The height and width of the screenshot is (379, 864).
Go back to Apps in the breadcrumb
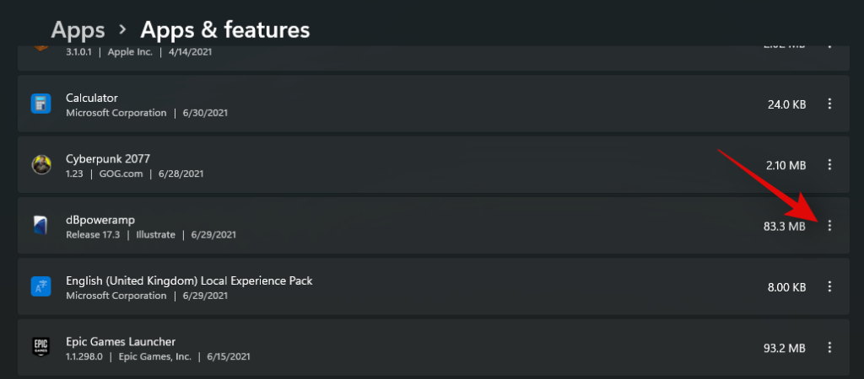78,30
